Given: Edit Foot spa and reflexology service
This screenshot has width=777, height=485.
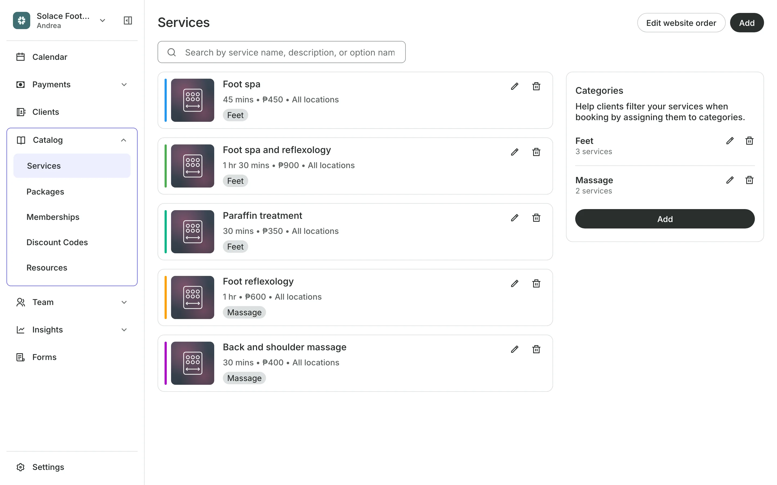Looking at the screenshot, I should pos(514,152).
